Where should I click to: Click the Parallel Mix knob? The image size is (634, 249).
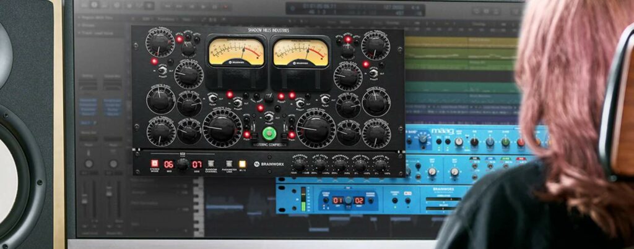tap(380, 164)
